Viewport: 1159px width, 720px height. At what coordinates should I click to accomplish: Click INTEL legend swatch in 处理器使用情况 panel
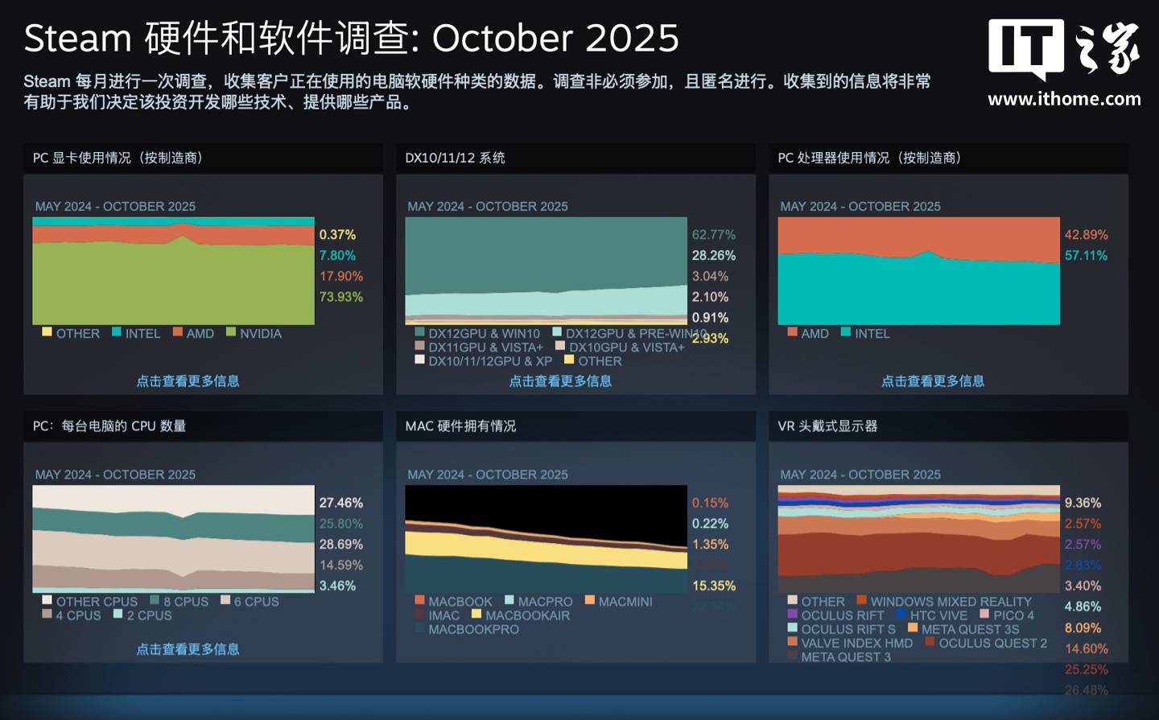click(x=846, y=332)
